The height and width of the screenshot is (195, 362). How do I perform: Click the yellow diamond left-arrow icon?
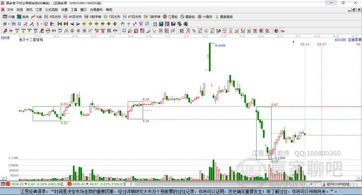pos(84,24)
